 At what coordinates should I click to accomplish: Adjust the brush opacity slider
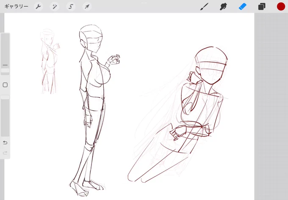click(x=5, y=115)
